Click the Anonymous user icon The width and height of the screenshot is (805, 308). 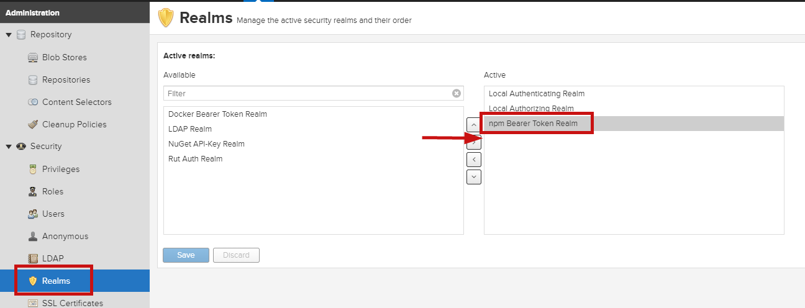[33, 236]
